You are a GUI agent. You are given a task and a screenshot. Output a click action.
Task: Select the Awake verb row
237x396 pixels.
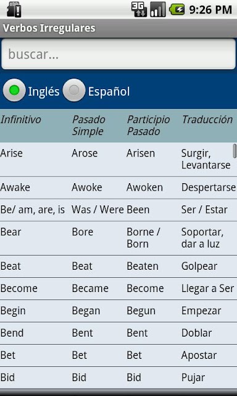(118, 187)
